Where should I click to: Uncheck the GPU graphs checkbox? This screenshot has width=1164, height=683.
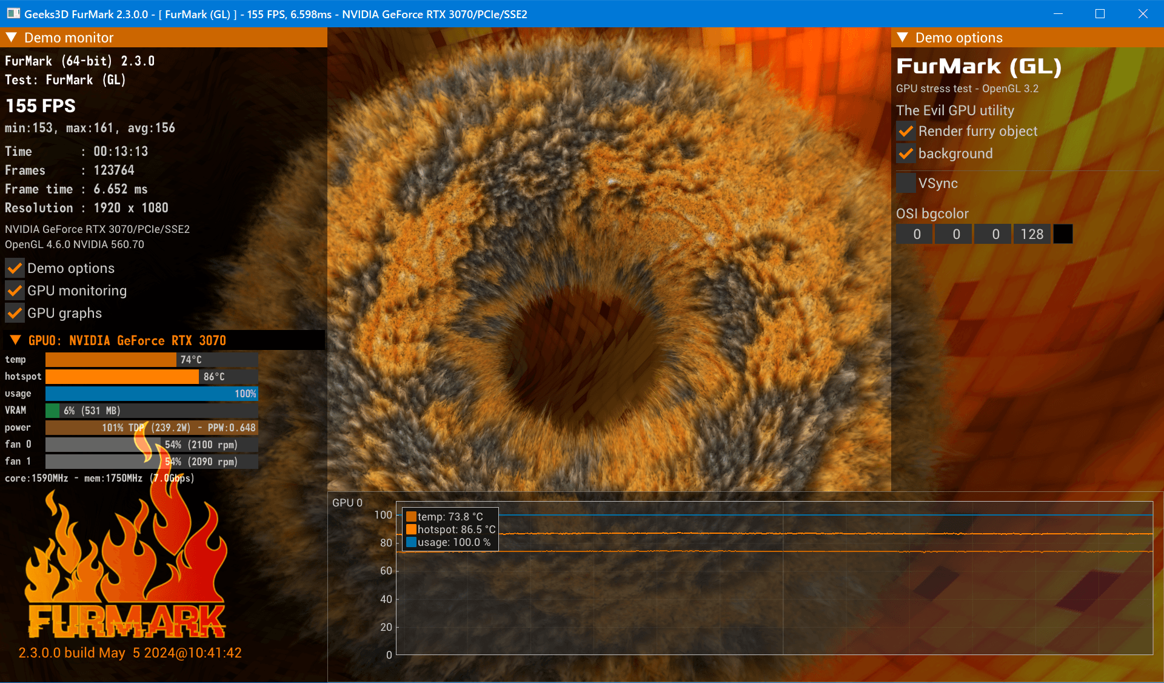[x=15, y=313]
